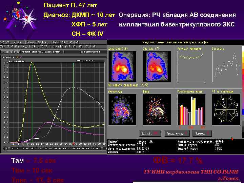Open the systole heart scintigram image
The image size is (244, 183).
click(157, 67)
